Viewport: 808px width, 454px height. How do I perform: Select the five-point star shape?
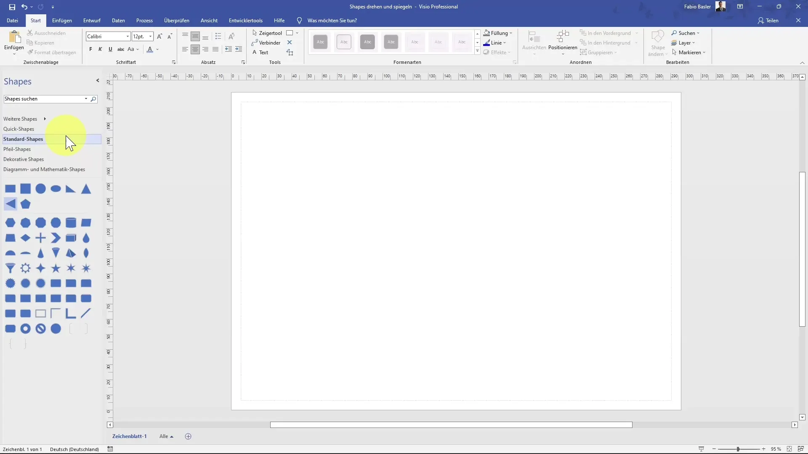tap(56, 268)
